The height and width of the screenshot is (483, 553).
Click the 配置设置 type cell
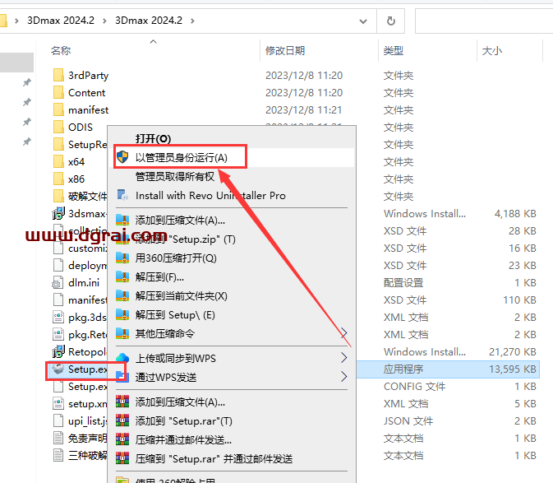click(403, 283)
